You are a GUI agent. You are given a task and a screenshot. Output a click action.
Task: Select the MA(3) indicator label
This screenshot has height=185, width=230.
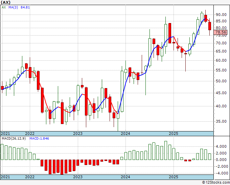tap(13, 7)
